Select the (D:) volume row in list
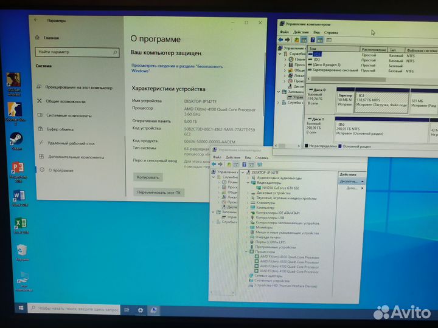This screenshot has height=328, width=438. click(x=373, y=60)
